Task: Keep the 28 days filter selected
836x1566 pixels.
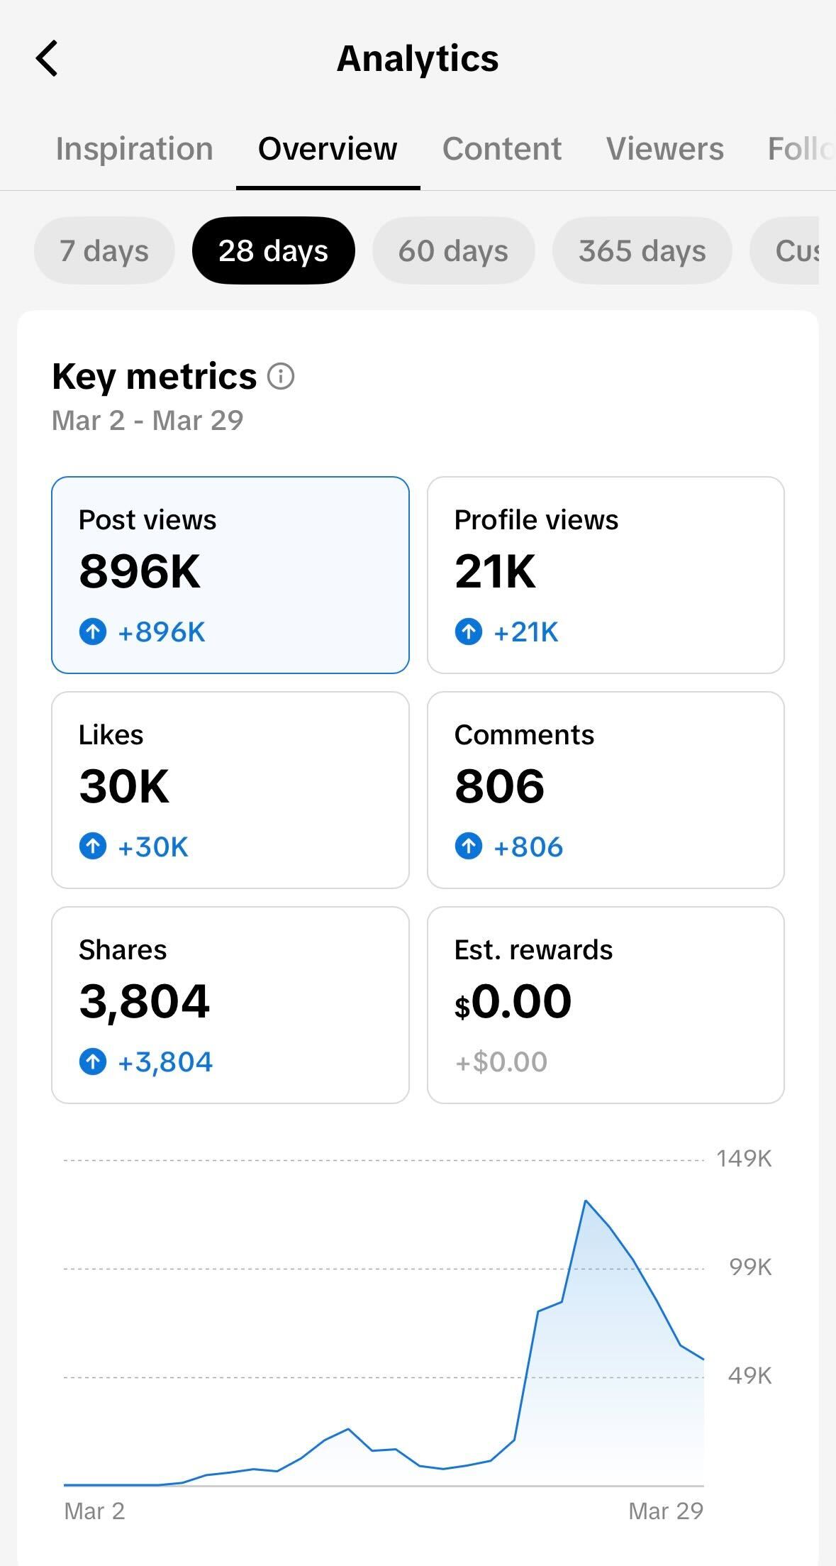Action: (x=273, y=250)
